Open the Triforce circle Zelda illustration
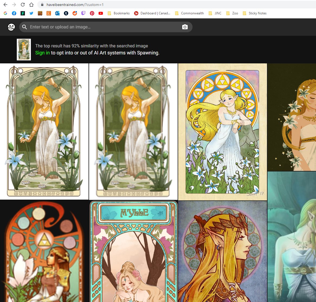 click(223, 132)
